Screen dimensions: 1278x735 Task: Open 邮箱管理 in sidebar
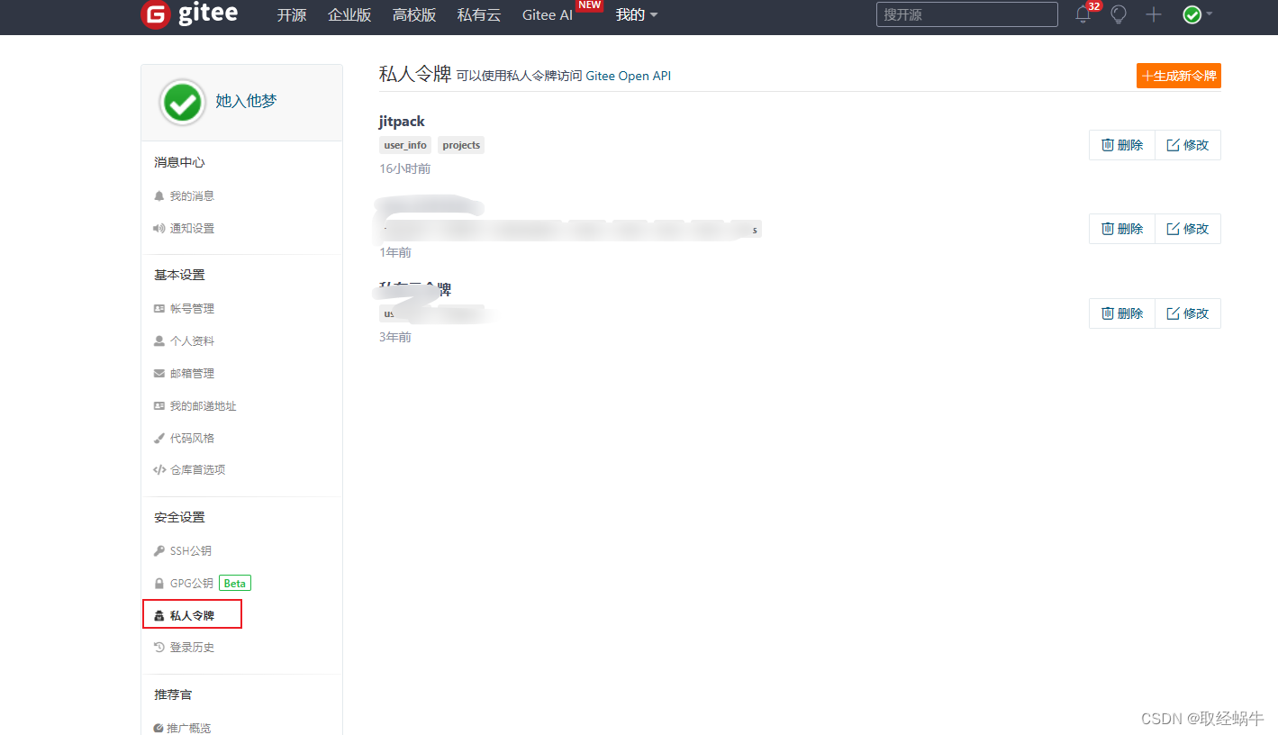[x=192, y=373]
